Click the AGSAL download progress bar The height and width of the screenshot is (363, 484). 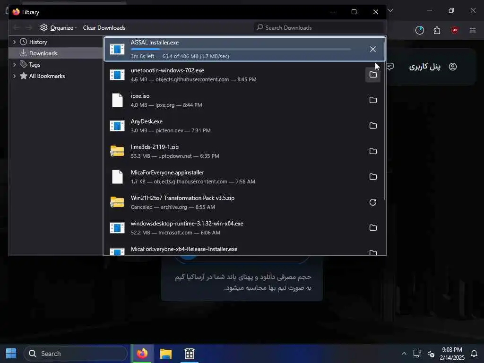click(241, 49)
